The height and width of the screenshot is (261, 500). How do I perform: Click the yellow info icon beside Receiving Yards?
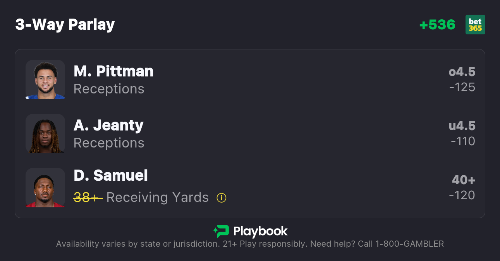pos(222,198)
